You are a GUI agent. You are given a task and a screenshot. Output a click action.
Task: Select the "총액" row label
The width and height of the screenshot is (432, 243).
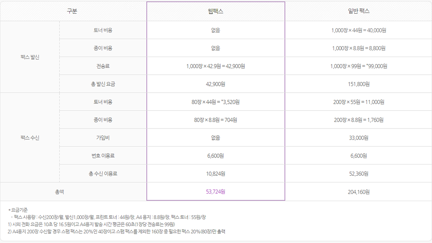(60, 192)
